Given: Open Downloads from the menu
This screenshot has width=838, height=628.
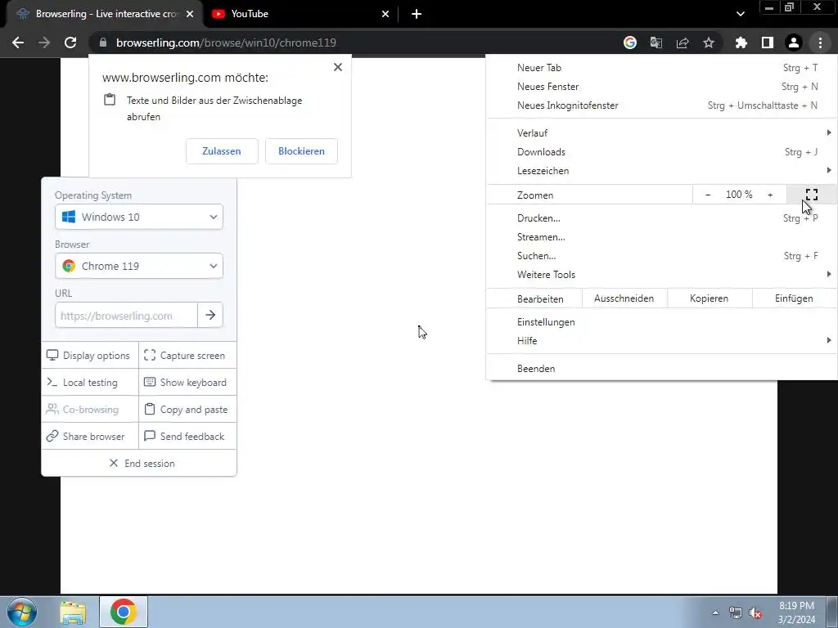Looking at the screenshot, I should click(661, 151).
